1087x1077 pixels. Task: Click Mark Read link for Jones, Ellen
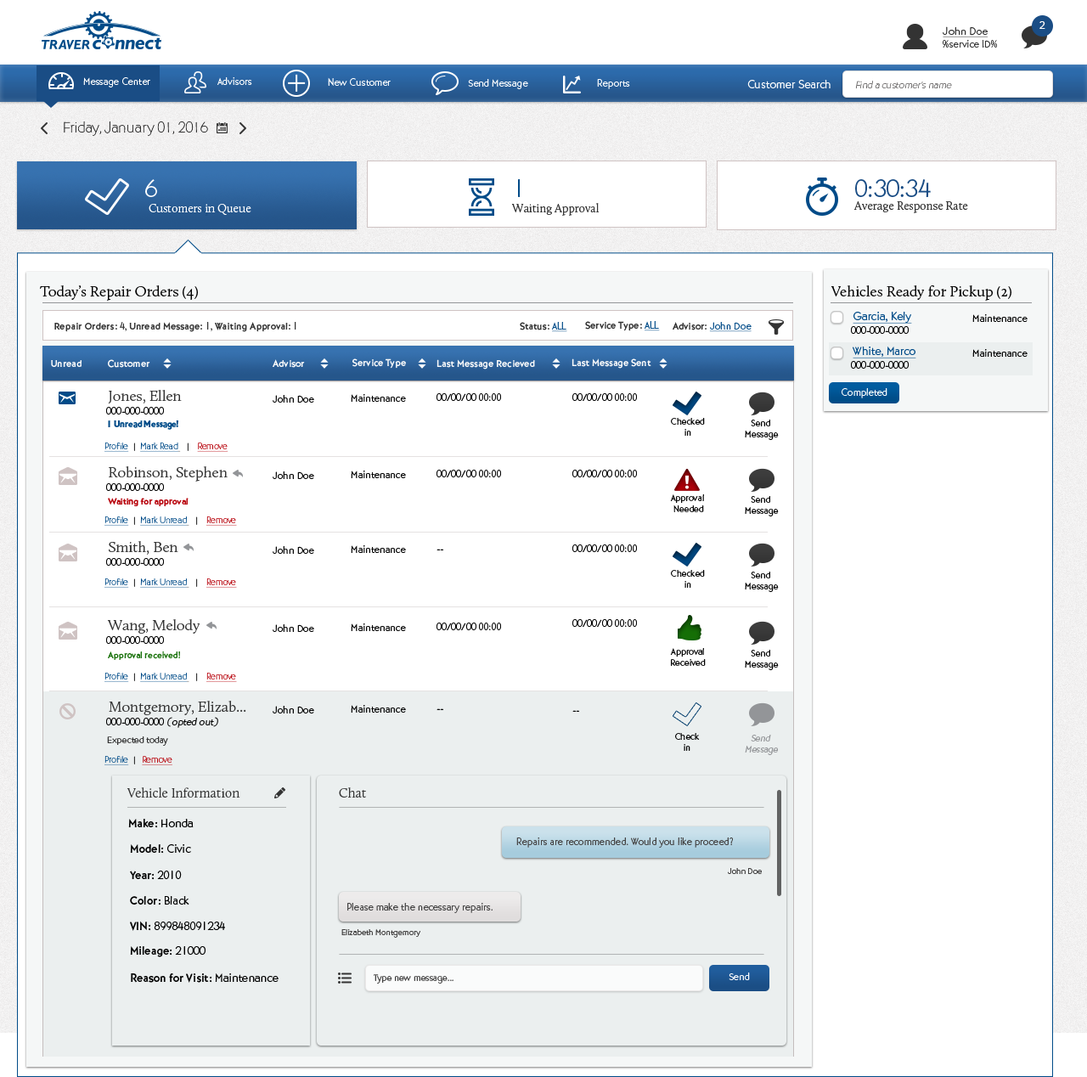tap(159, 447)
